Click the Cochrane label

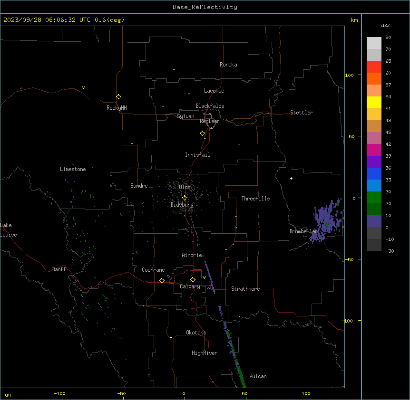coord(153,270)
